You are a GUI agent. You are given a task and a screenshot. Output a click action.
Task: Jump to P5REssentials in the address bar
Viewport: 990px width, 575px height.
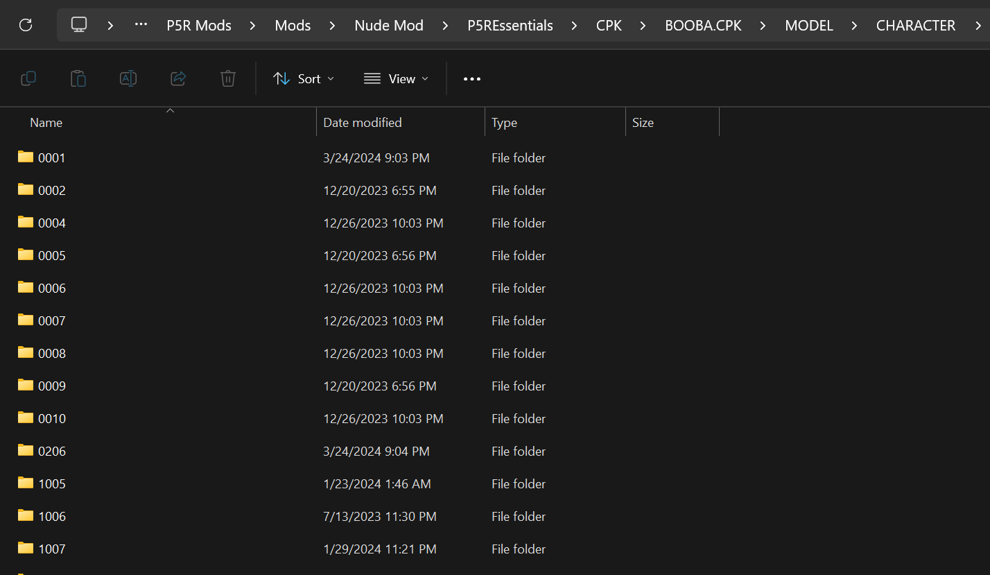click(510, 26)
